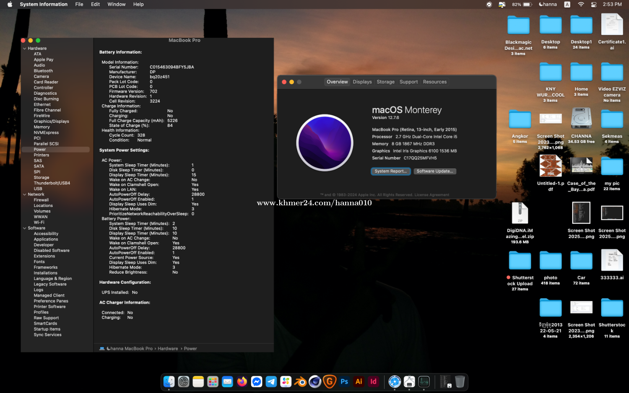Open the System Information app menu
The image size is (629, 393).
[x=44, y=4]
